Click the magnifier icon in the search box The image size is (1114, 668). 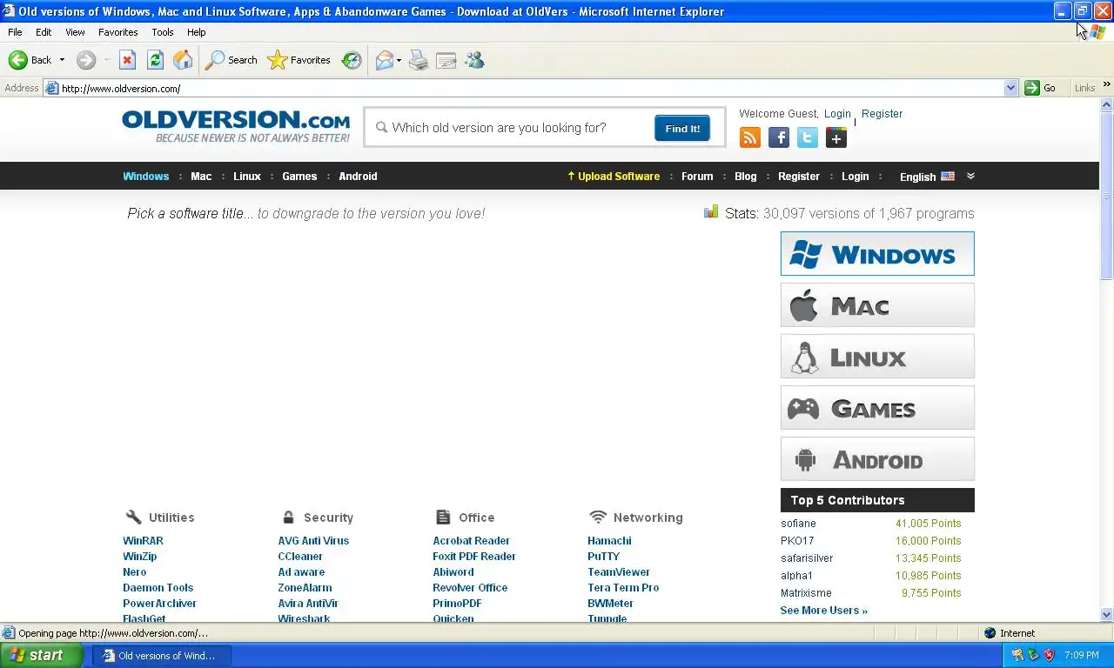coord(381,127)
